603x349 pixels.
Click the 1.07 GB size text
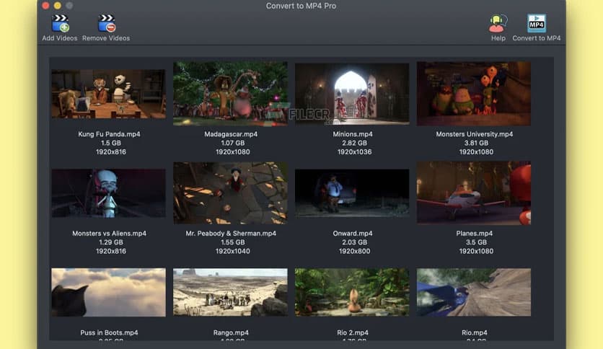pos(233,143)
